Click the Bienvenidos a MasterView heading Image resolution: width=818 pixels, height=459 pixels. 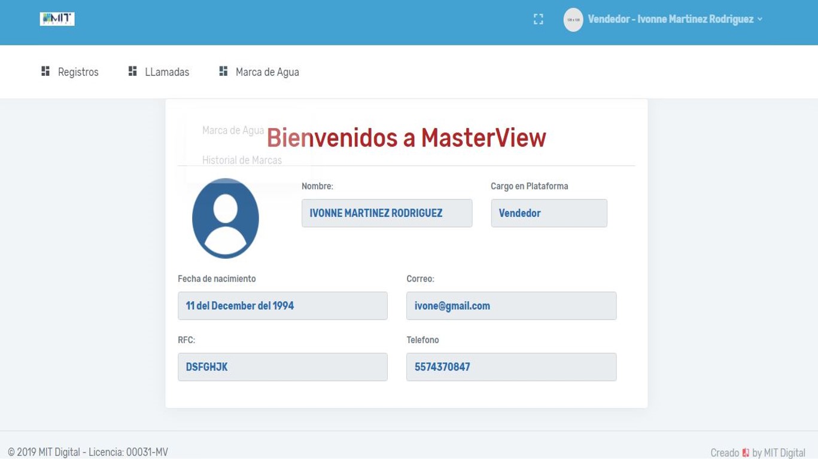pos(406,138)
